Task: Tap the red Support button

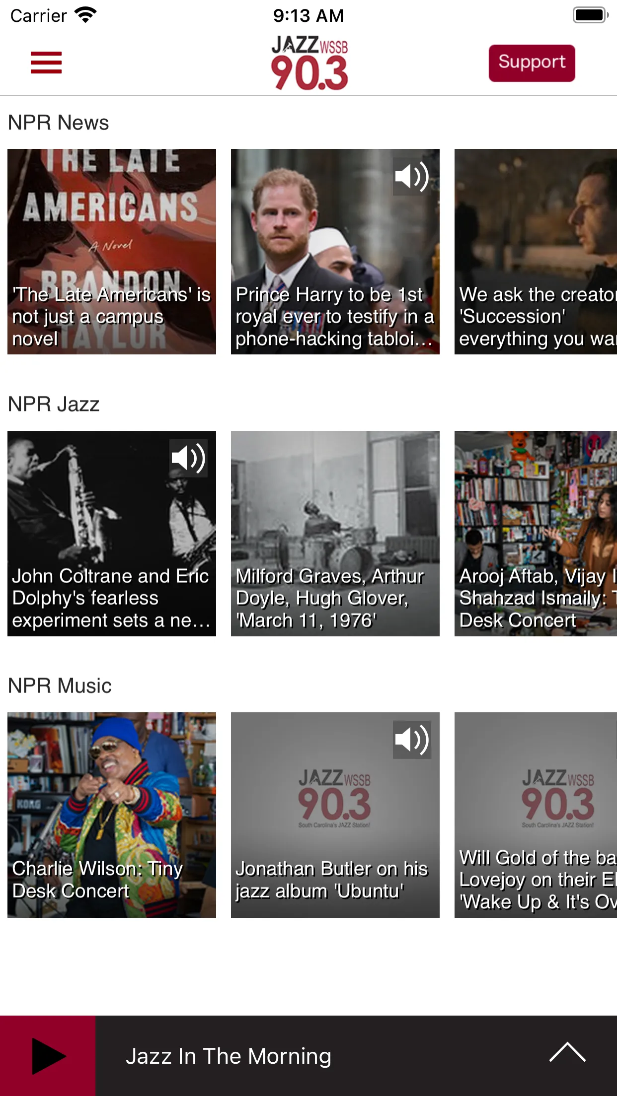Action: [532, 63]
